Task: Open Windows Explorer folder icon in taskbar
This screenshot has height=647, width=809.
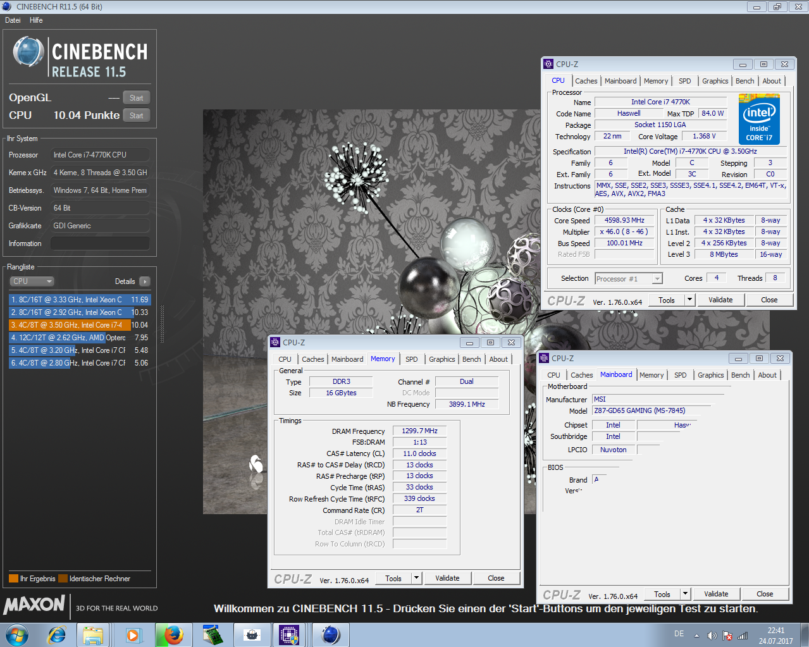Action: coord(93,634)
